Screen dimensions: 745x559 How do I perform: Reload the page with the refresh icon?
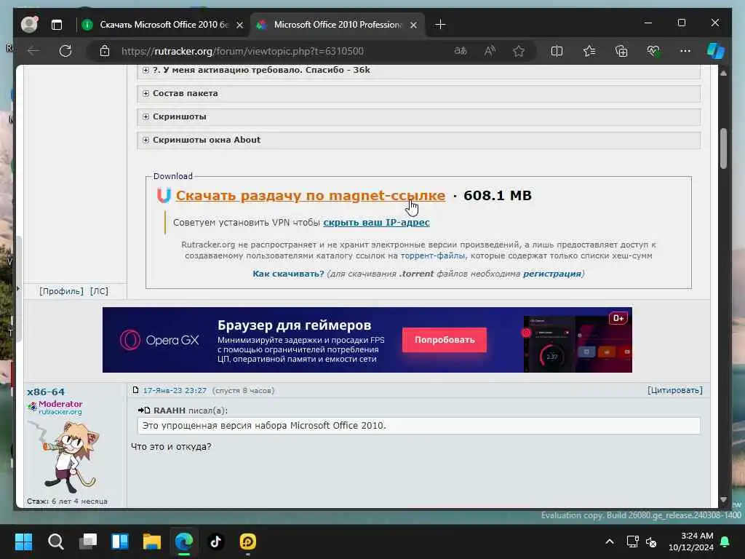tap(65, 51)
